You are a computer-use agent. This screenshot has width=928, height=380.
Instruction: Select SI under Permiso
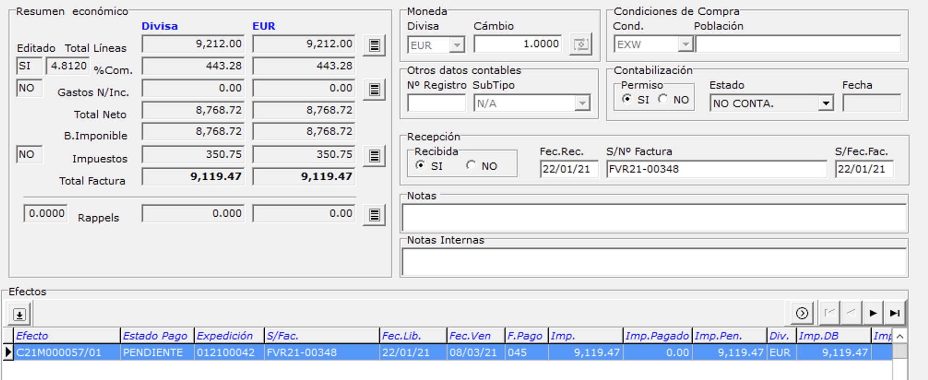[627, 99]
